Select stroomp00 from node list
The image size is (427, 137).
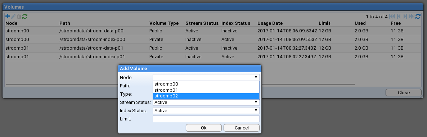(x=206, y=84)
